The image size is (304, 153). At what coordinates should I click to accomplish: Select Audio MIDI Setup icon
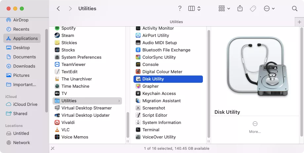[x=138, y=43]
